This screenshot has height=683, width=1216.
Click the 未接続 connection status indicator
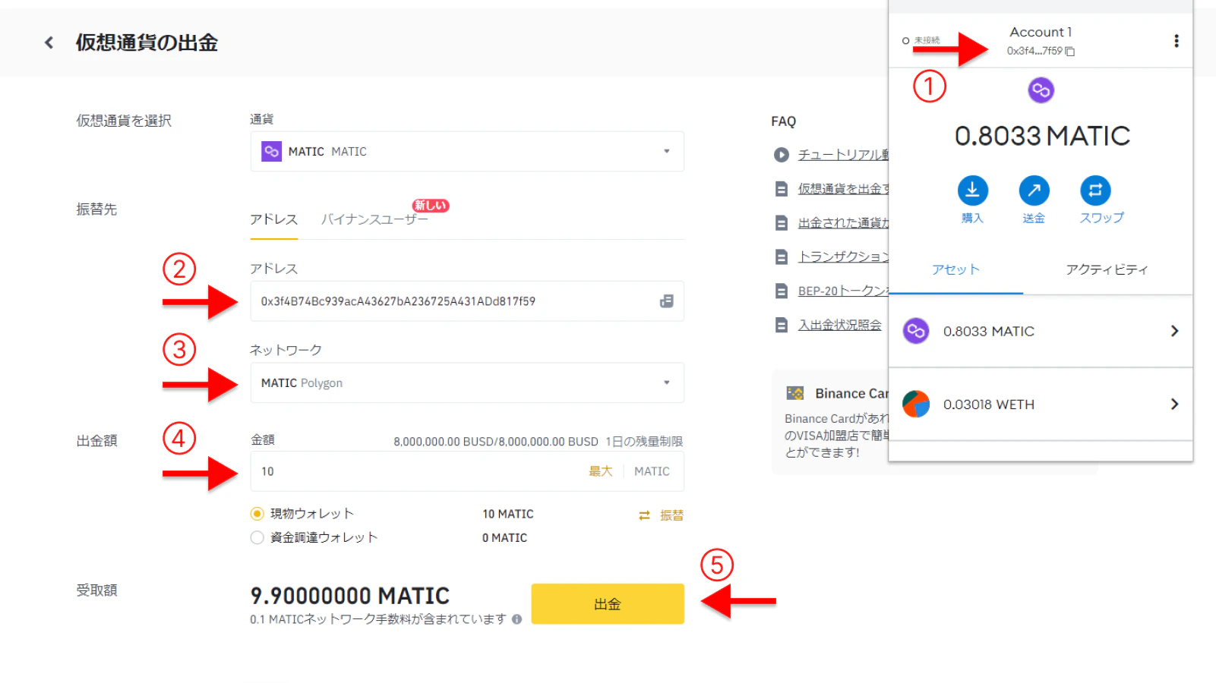(x=921, y=40)
